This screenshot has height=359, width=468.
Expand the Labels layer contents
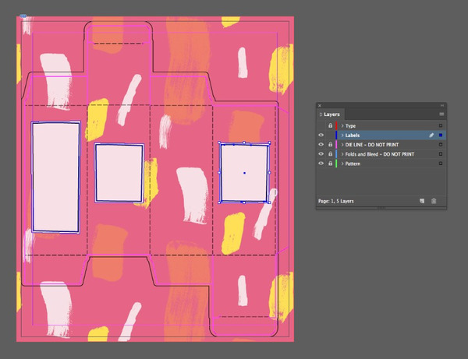pyautogui.click(x=342, y=135)
